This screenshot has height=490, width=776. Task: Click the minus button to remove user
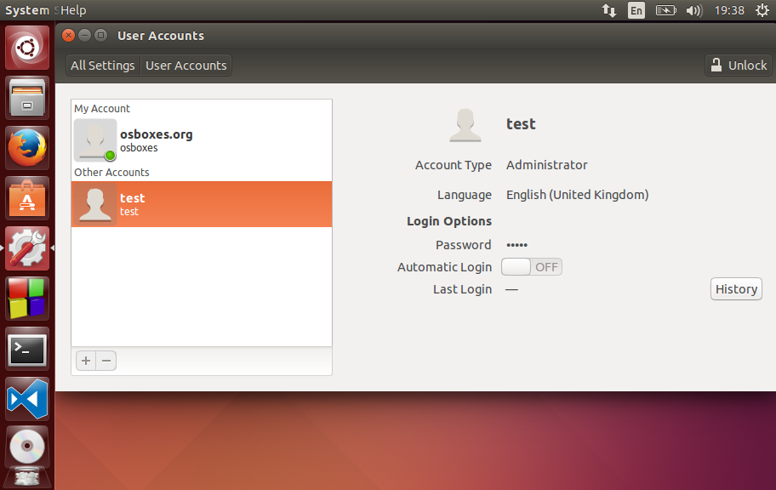tap(106, 361)
